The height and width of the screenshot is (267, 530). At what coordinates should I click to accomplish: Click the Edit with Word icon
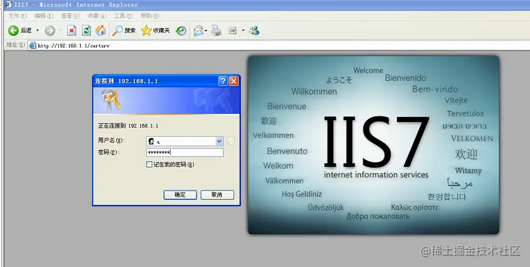233,30
